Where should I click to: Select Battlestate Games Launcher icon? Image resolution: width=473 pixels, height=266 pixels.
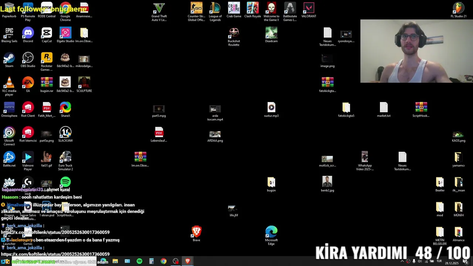pos(290,12)
